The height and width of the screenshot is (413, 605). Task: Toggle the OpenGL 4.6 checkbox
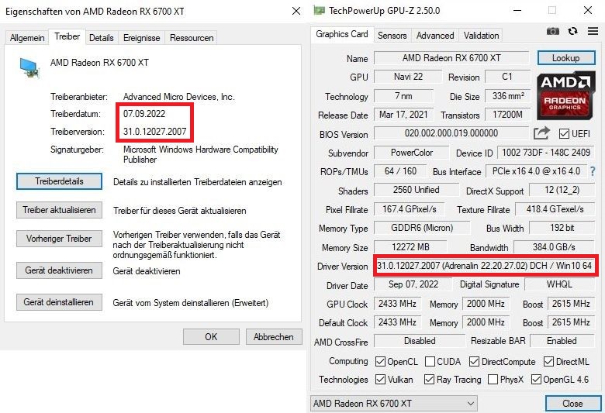(x=536, y=380)
